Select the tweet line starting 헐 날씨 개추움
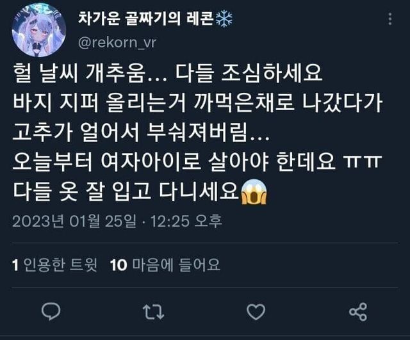Viewport: 410px width, 340px height. 167,74
